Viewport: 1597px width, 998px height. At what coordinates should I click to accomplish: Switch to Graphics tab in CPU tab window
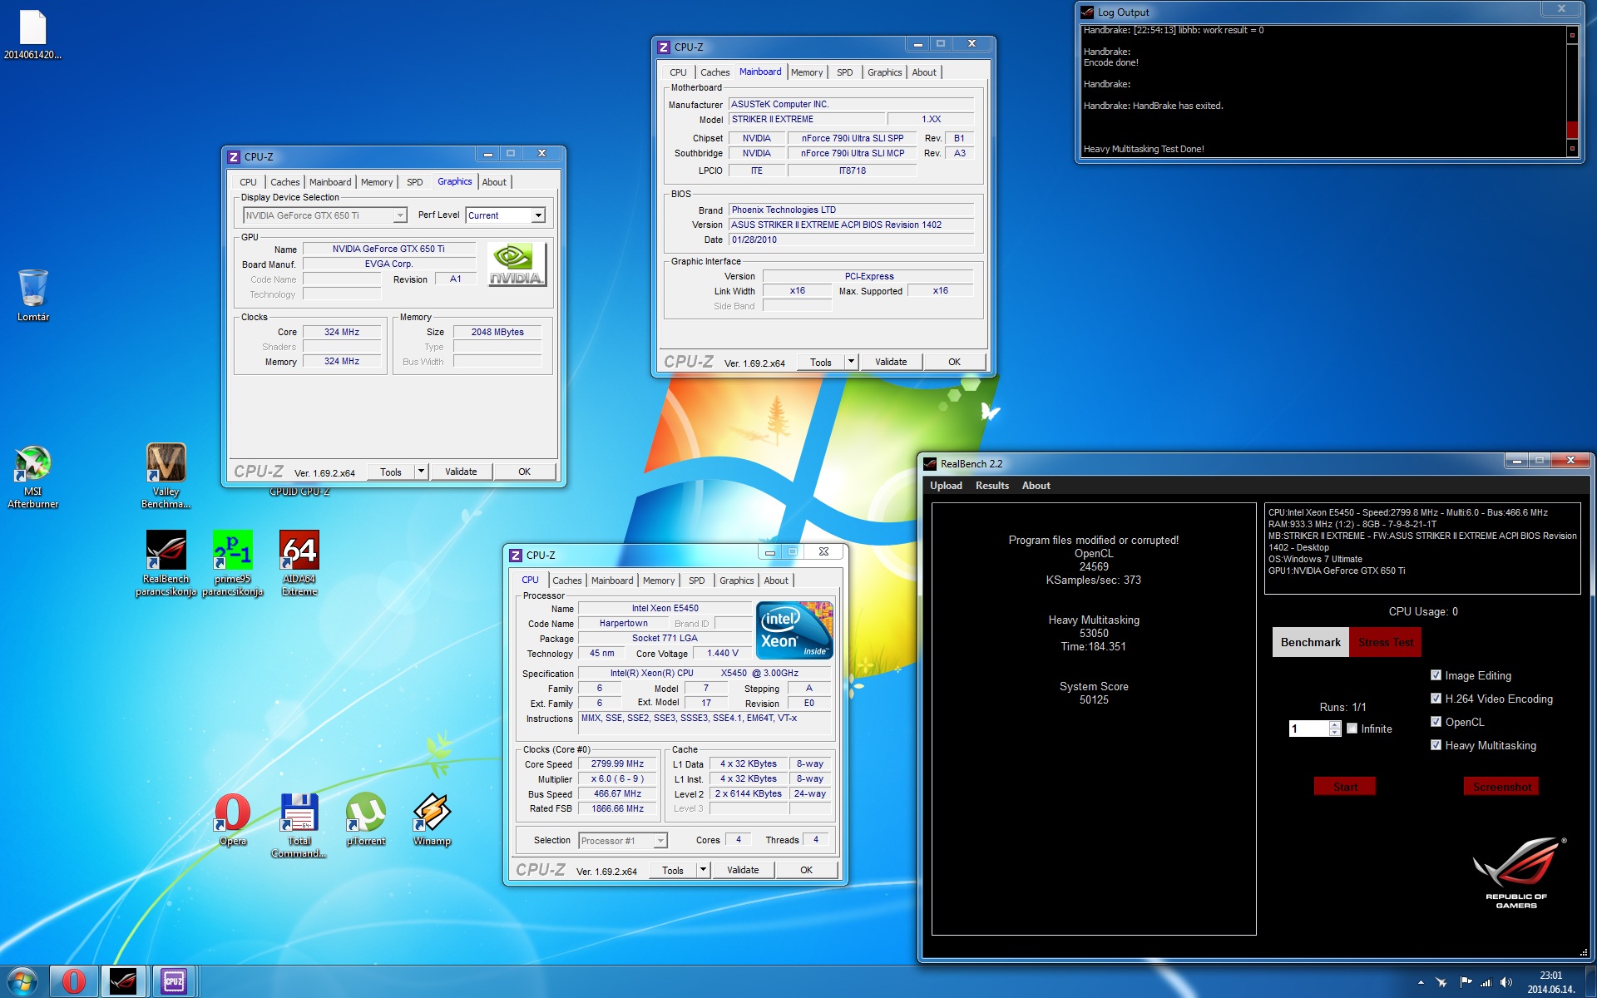737,581
